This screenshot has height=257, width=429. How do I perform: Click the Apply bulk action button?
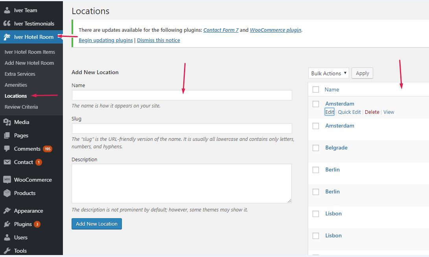(x=362, y=73)
